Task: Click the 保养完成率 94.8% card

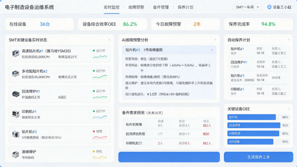Action: (258, 24)
